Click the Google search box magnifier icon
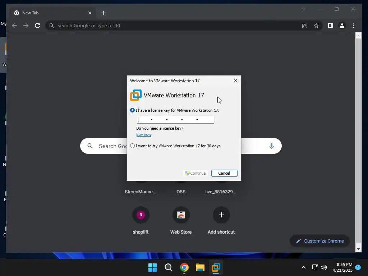The image size is (368, 276). point(90,146)
